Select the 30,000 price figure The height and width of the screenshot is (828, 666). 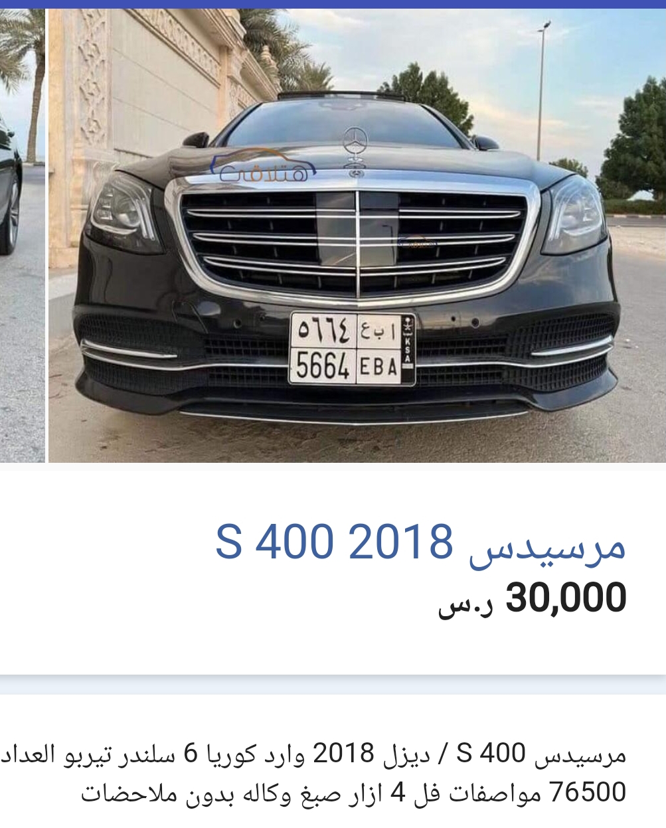pyautogui.click(x=566, y=597)
